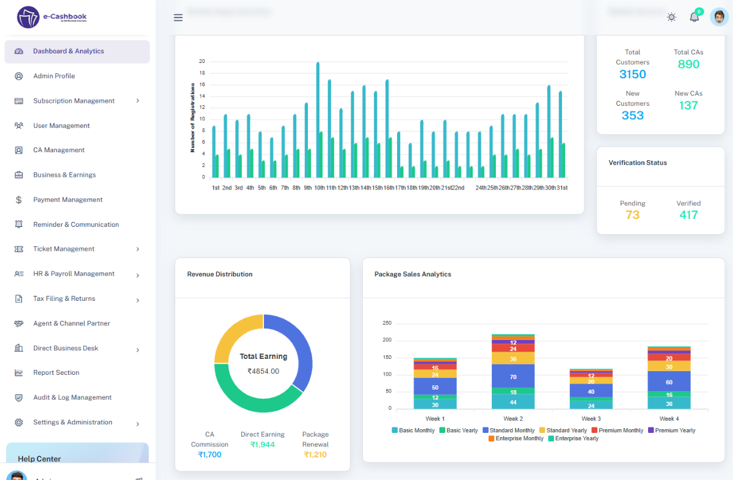Screen dimensions: 733x480
Task: Click the Ticket Management ticket icon
Action: pos(19,249)
